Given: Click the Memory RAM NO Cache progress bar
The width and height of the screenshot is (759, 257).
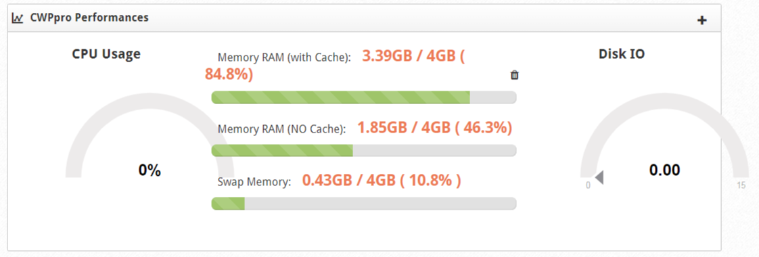Looking at the screenshot, I should pyautogui.click(x=364, y=151).
